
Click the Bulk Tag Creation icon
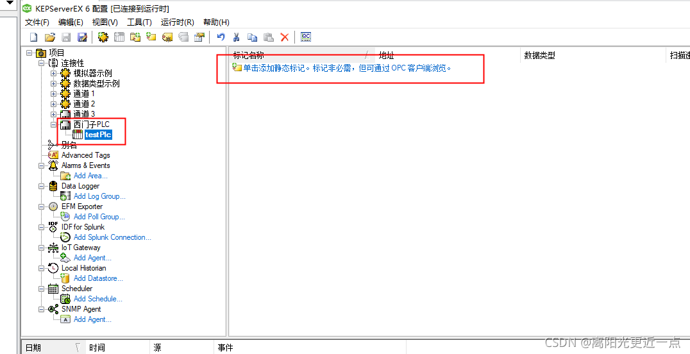tap(167, 37)
